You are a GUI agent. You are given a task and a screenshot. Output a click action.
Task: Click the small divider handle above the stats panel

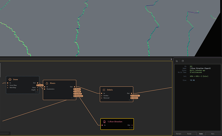[x=171, y=59]
